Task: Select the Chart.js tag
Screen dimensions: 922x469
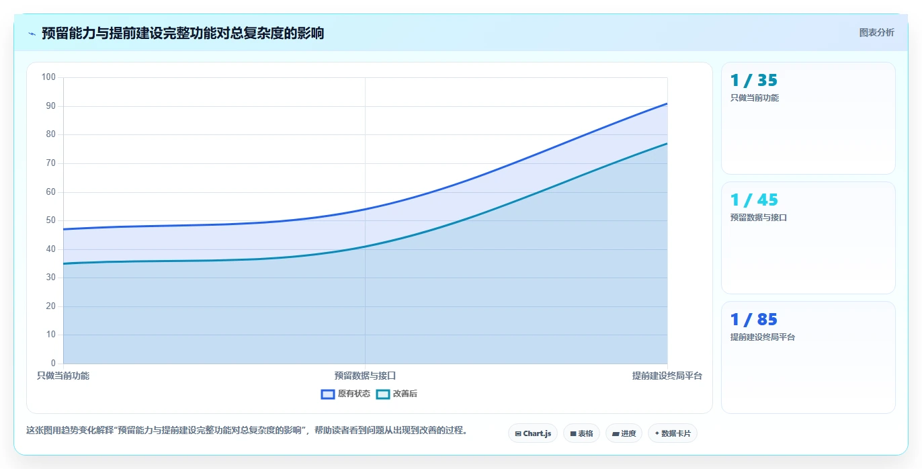Action: click(533, 433)
